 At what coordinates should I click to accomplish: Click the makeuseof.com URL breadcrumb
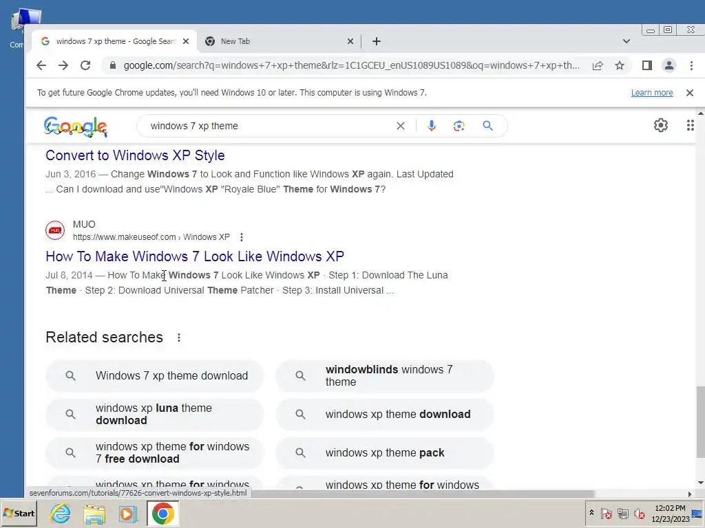tap(151, 237)
